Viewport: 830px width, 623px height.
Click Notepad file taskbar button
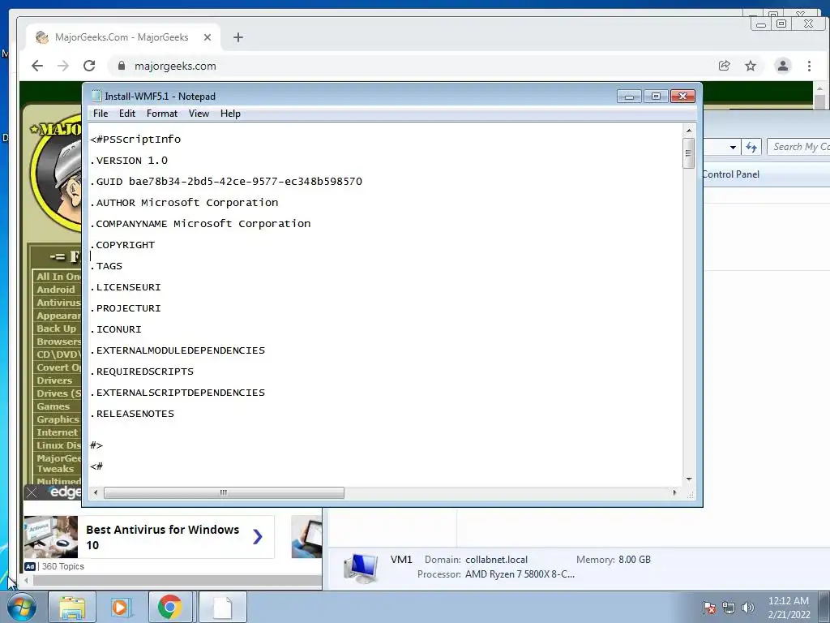(222, 607)
